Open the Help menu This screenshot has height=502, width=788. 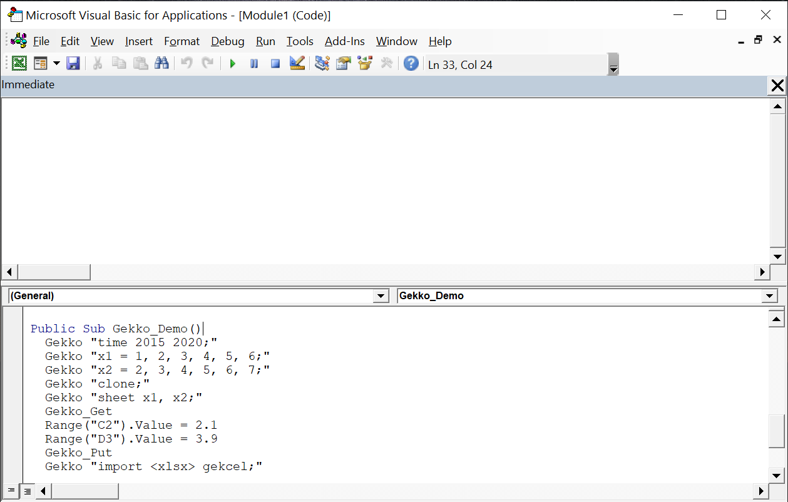(x=440, y=41)
